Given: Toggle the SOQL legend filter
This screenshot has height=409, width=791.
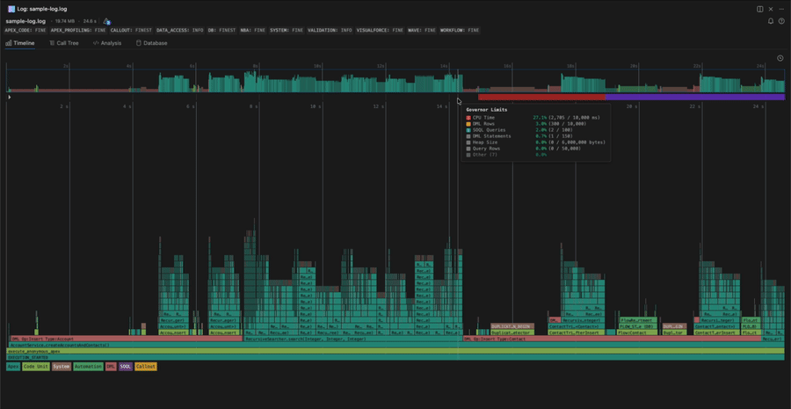Looking at the screenshot, I should click(x=126, y=367).
